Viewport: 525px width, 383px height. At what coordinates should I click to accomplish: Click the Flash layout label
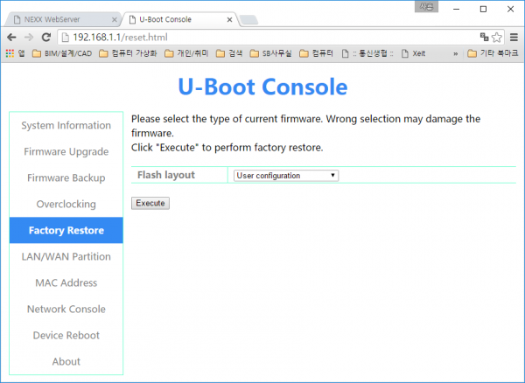[166, 175]
